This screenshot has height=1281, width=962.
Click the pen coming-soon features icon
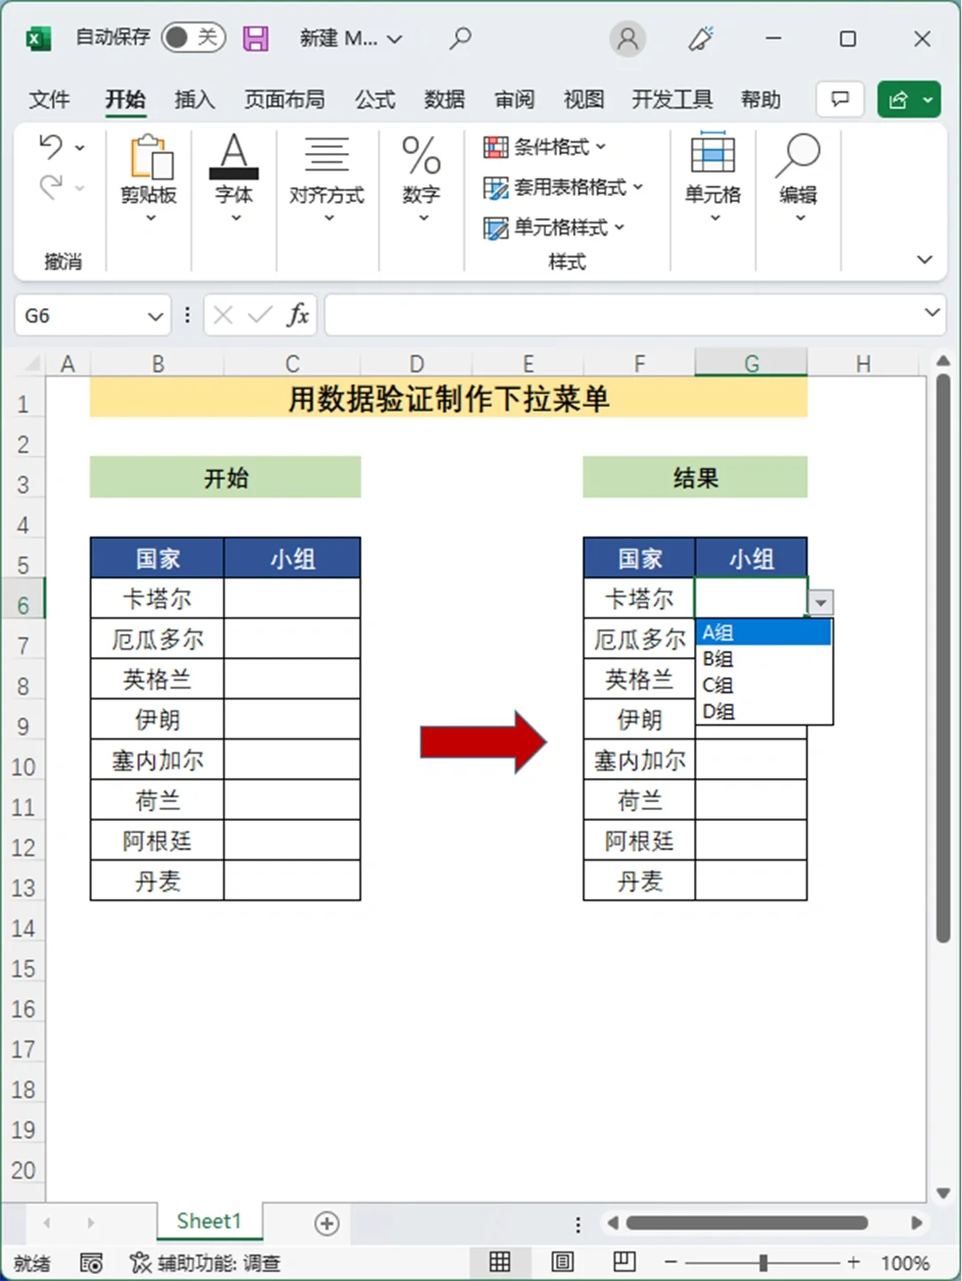[701, 38]
